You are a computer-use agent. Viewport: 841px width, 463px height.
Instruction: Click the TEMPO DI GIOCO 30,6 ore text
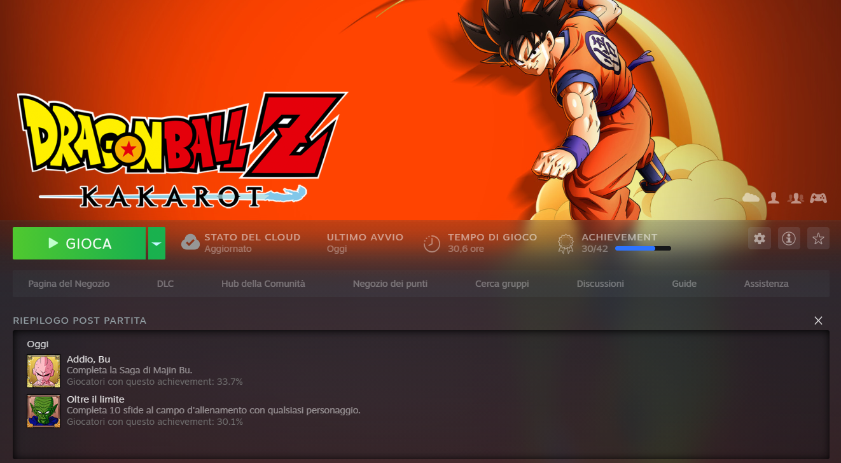point(492,243)
